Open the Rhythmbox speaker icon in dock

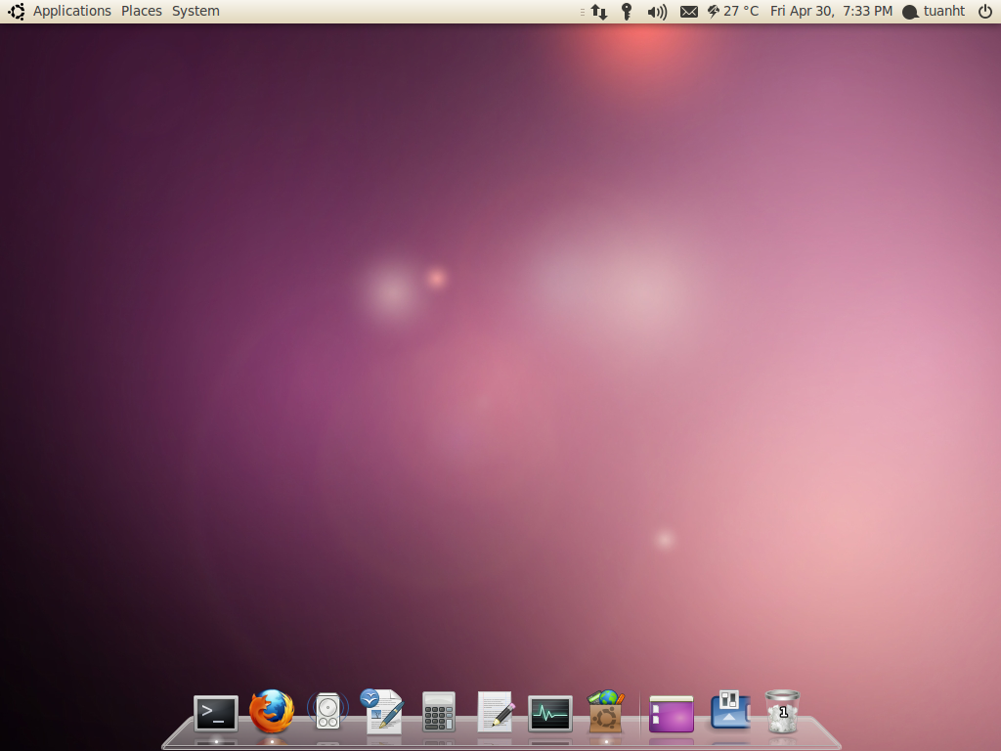point(327,711)
